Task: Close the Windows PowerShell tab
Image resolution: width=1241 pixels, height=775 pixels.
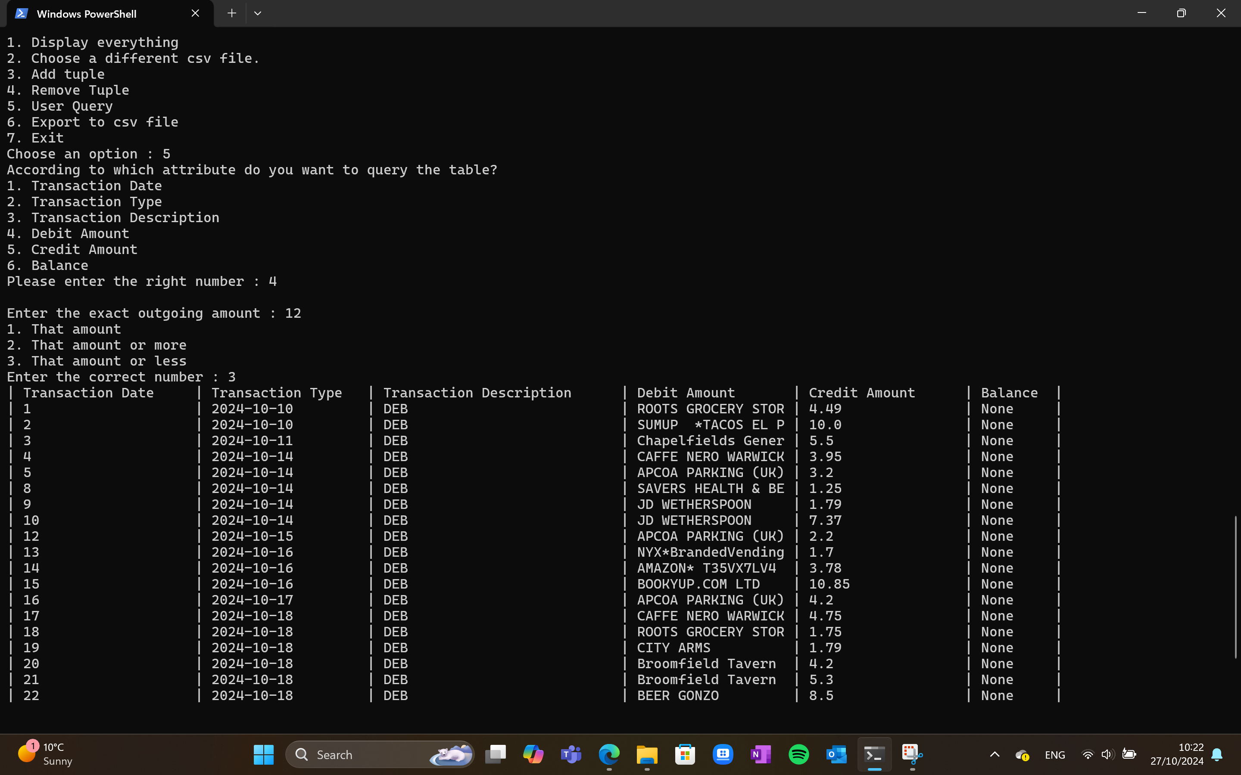Action: [x=195, y=13]
